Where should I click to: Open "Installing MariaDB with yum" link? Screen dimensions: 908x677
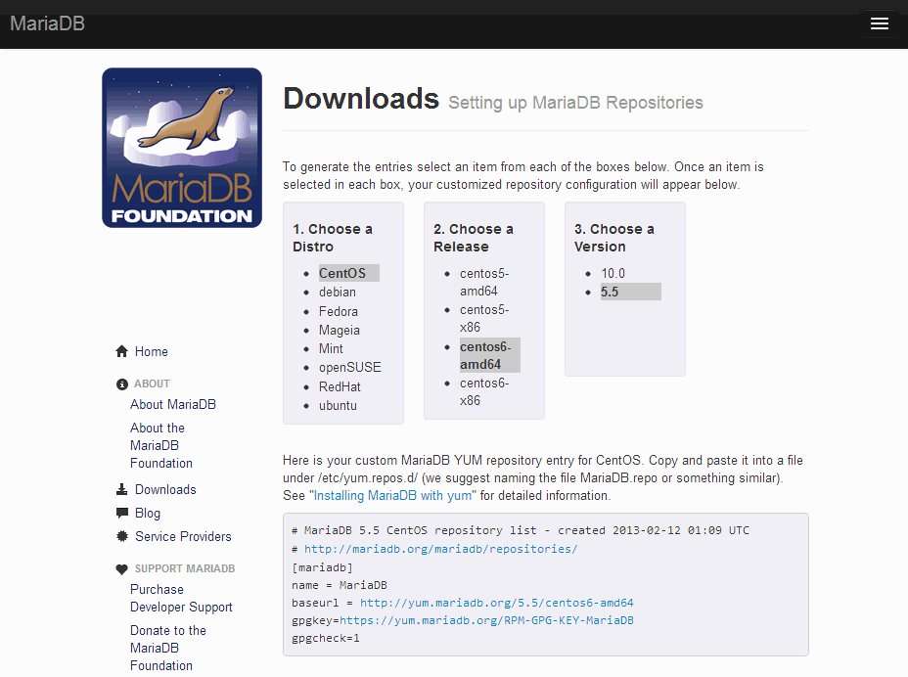[x=392, y=496]
